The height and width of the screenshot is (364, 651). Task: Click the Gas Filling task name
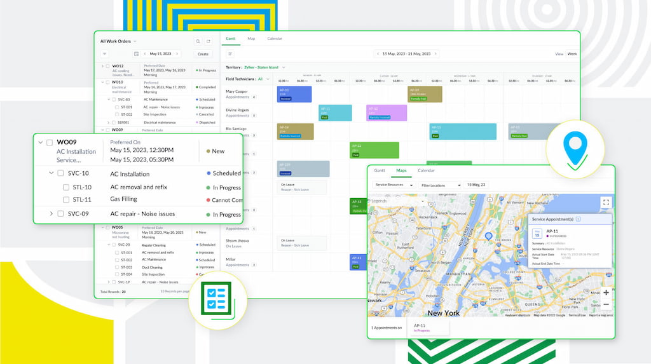tap(123, 199)
